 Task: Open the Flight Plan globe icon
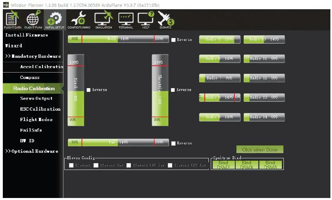pos(33,20)
